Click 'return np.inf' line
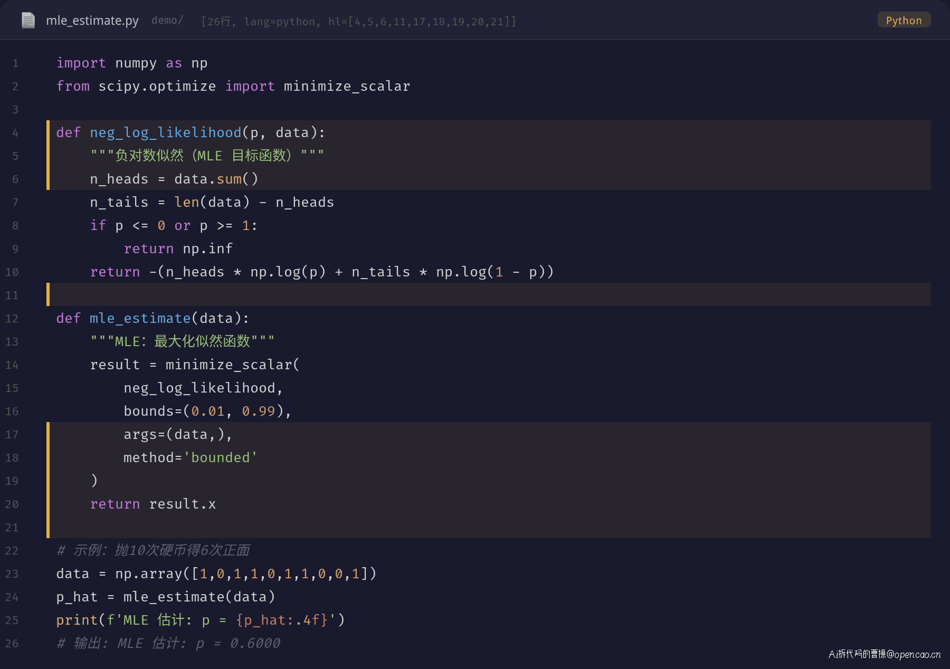Viewport: 950px width, 669px height. pyautogui.click(x=178, y=249)
